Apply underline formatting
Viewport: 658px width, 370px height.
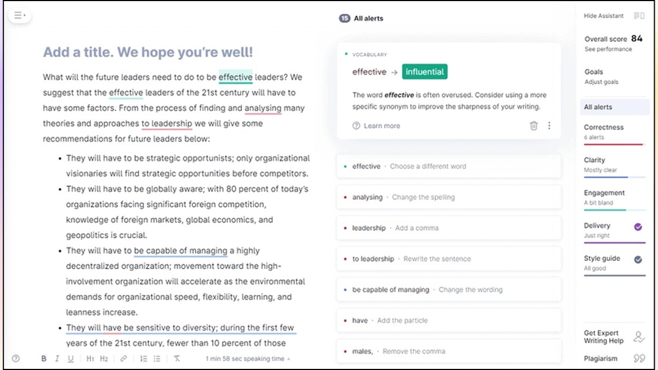[71, 358]
